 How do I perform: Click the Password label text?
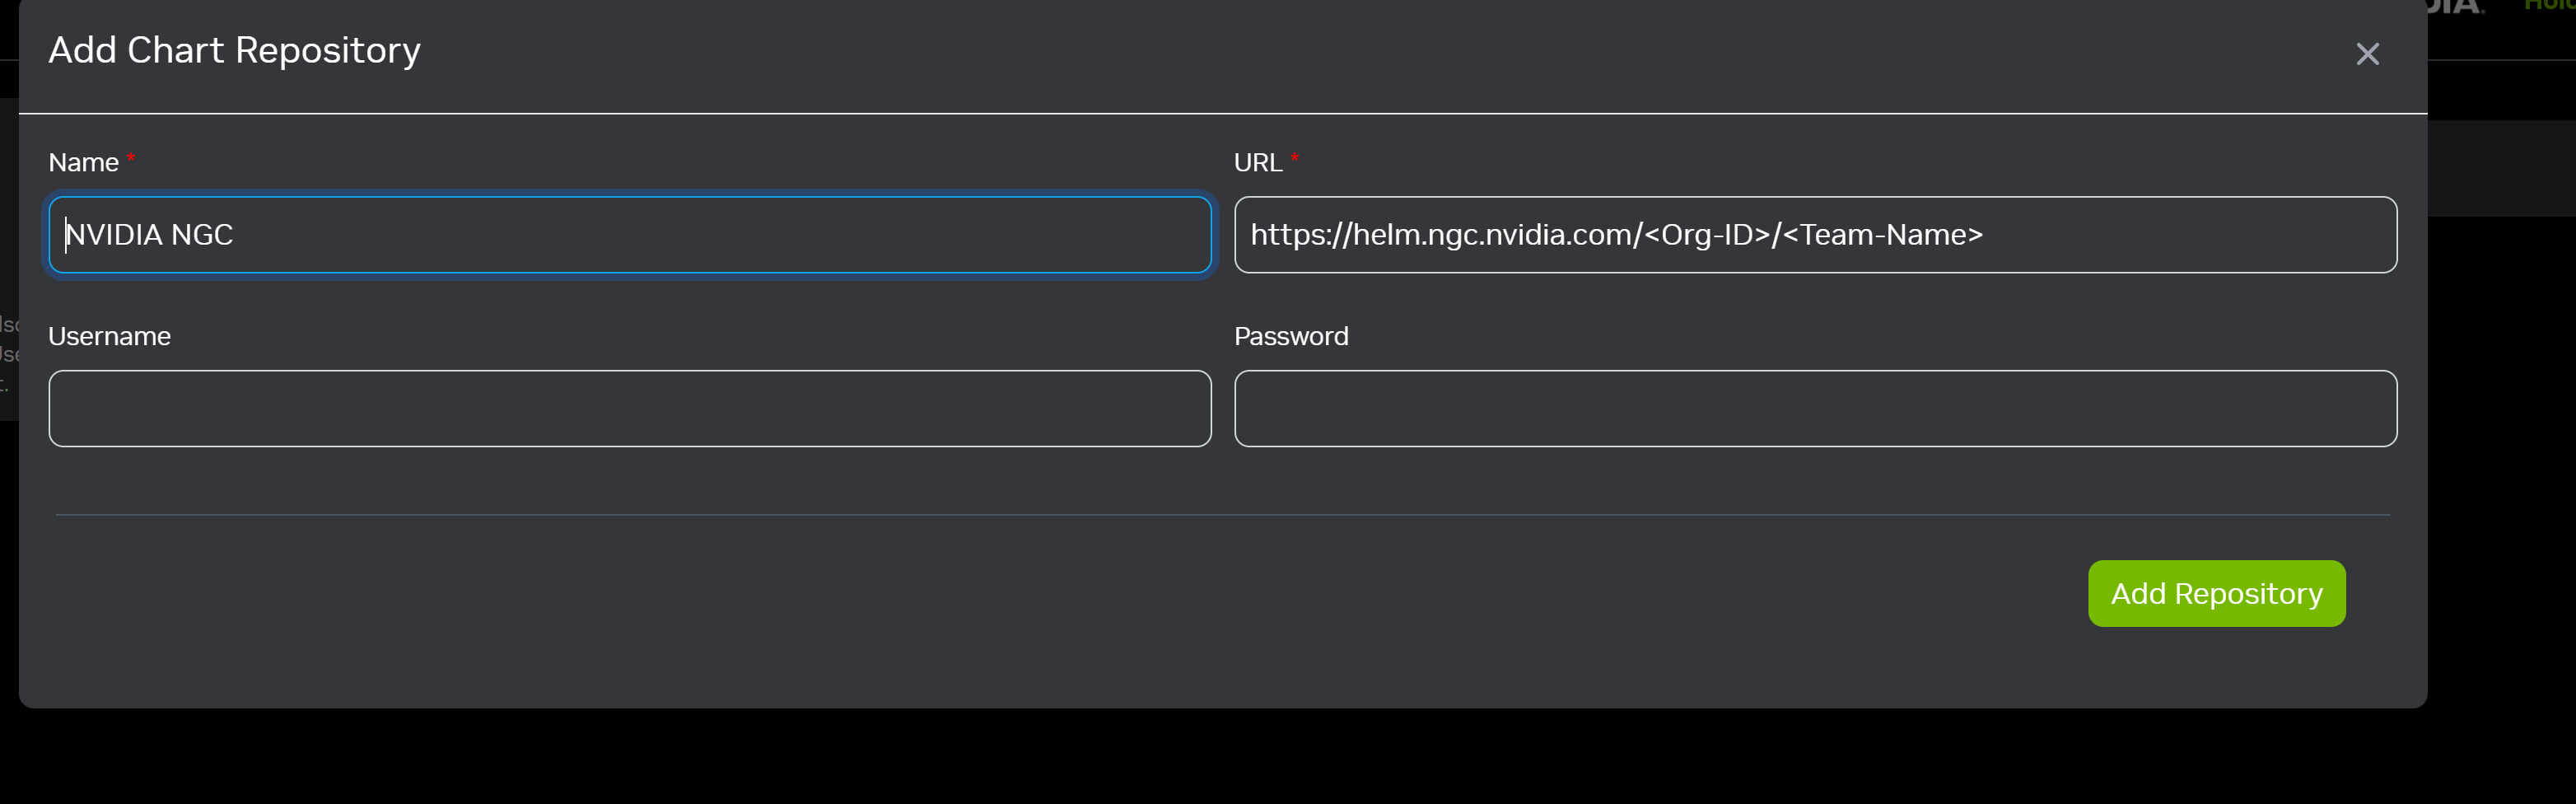(x=1290, y=337)
